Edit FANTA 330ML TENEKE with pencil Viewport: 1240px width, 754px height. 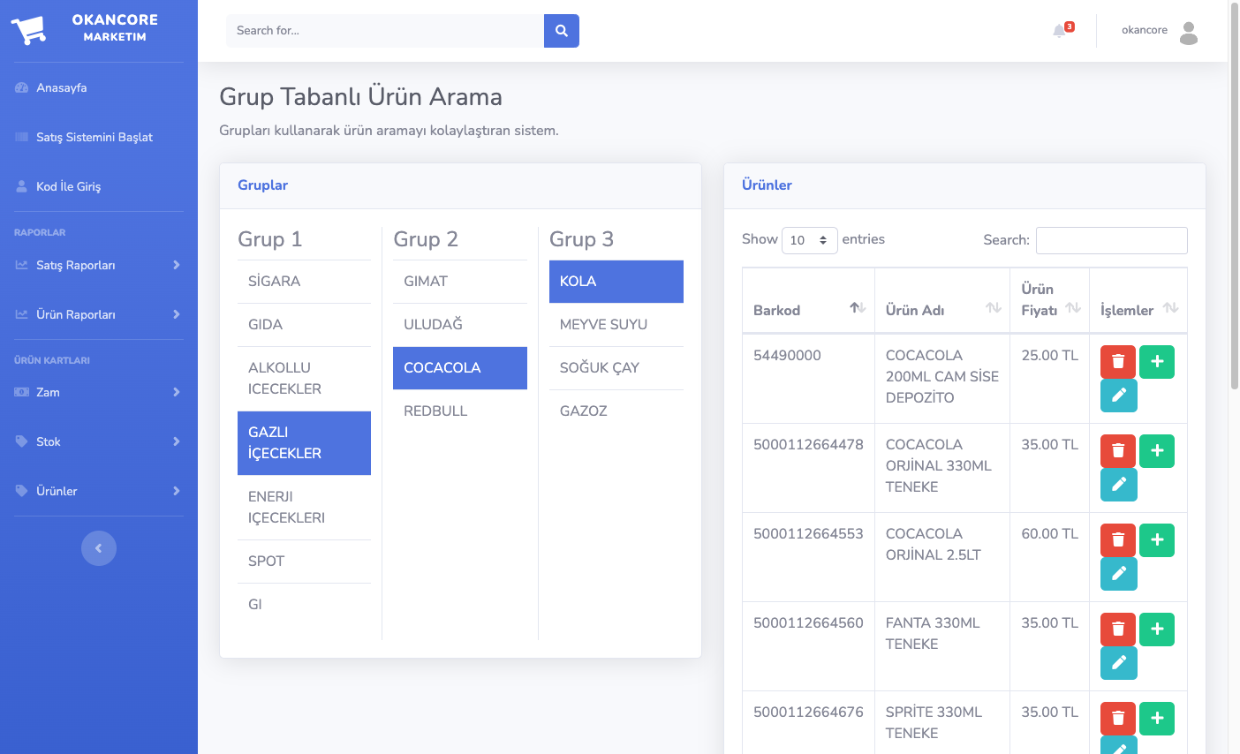coord(1119,663)
